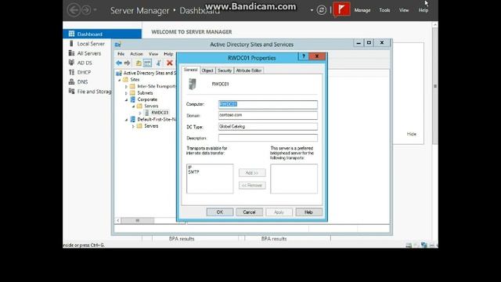Open the notifications flag
Image resolution: width=501 pixels, height=282 pixels.
click(341, 9)
